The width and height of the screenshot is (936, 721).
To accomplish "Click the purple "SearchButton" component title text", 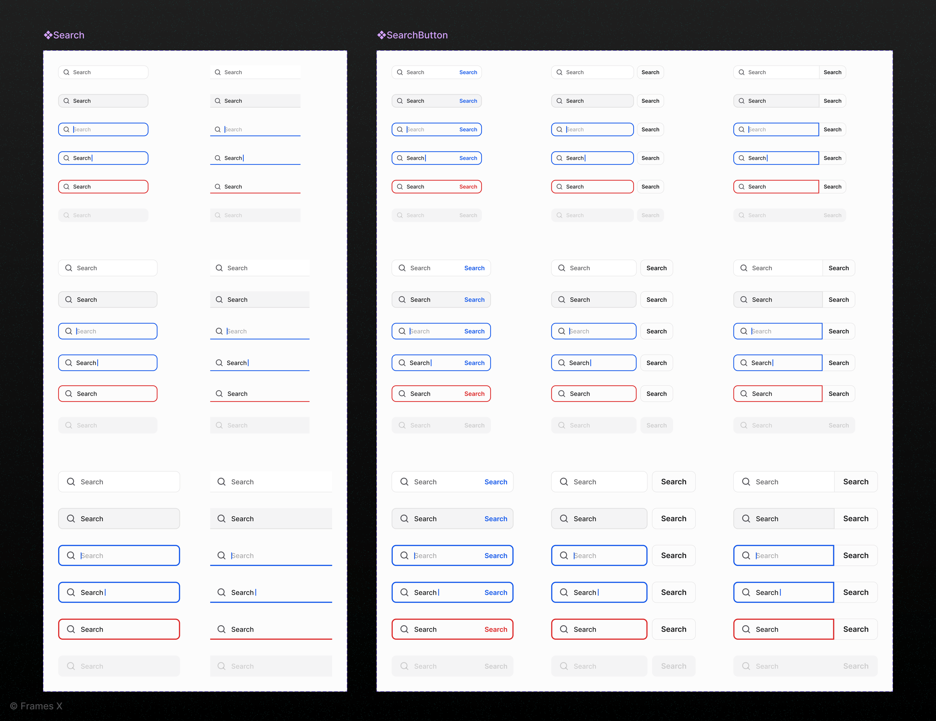I will coord(417,35).
